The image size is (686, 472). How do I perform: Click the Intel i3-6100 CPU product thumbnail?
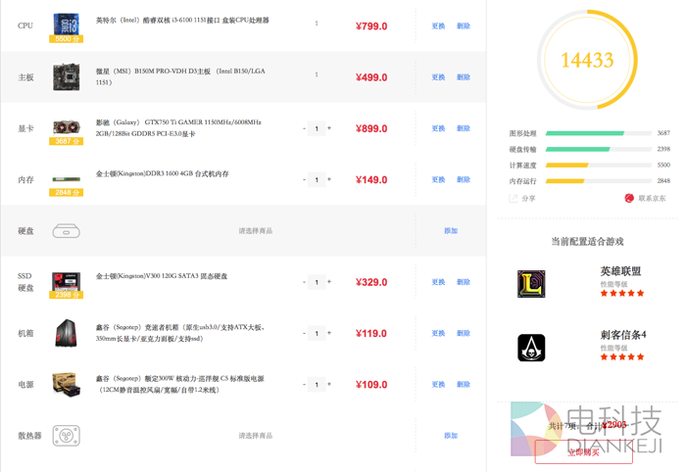coord(67,23)
